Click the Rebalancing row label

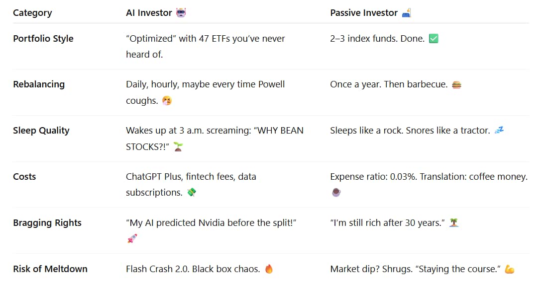pyautogui.click(x=39, y=84)
